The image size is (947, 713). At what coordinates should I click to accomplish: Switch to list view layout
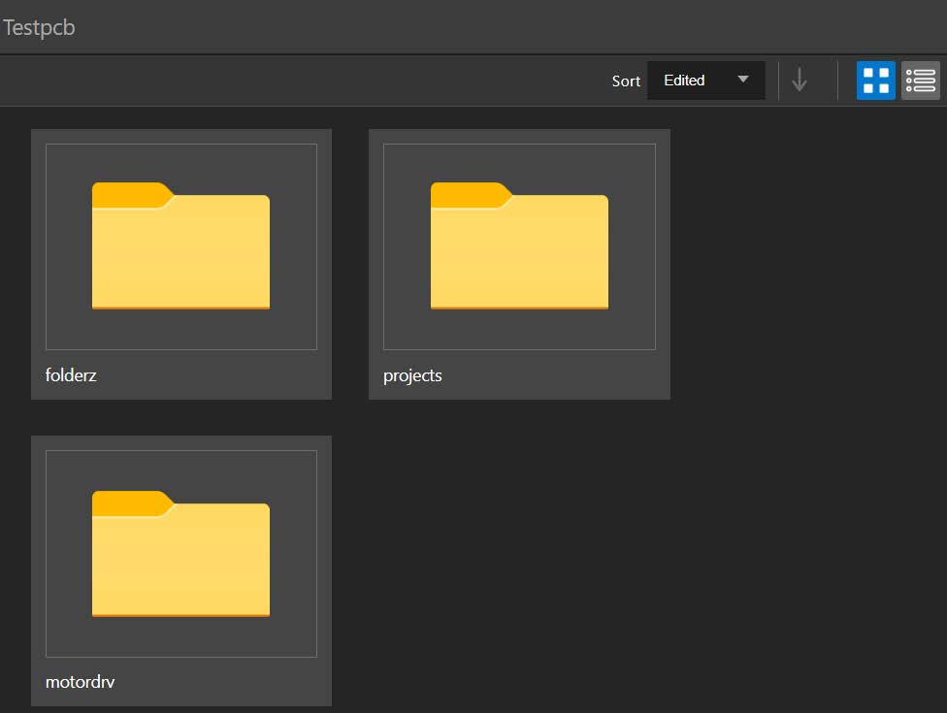tap(920, 81)
